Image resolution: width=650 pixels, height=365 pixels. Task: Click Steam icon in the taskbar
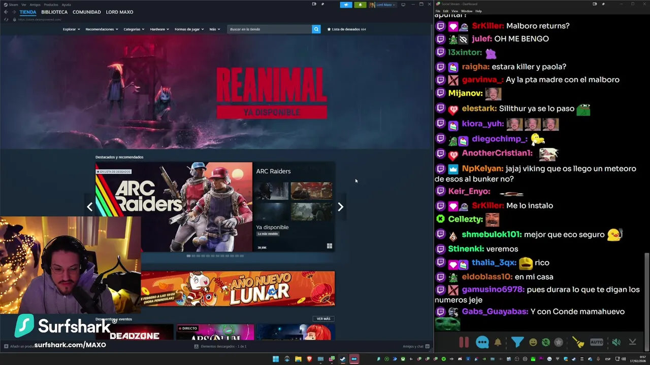click(343, 359)
